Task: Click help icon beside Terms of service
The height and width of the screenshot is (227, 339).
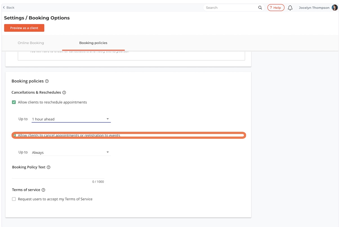Action: coord(43,190)
